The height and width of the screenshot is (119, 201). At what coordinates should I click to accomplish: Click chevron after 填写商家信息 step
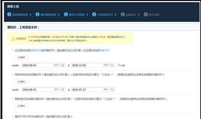pos(59,14)
